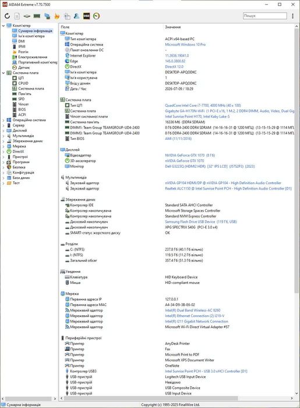Select CPUID tree item
The width and height of the screenshot is (300, 408).
point(23,83)
